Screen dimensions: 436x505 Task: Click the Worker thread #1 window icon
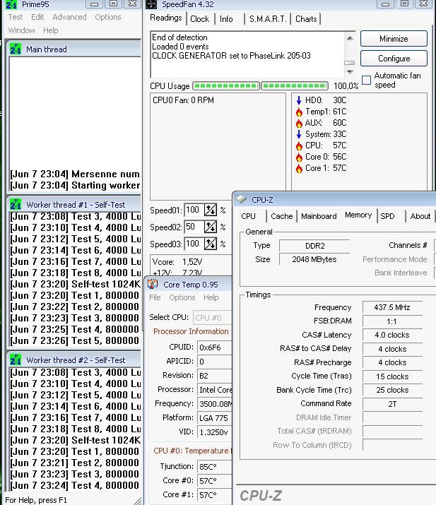pos(15,205)
